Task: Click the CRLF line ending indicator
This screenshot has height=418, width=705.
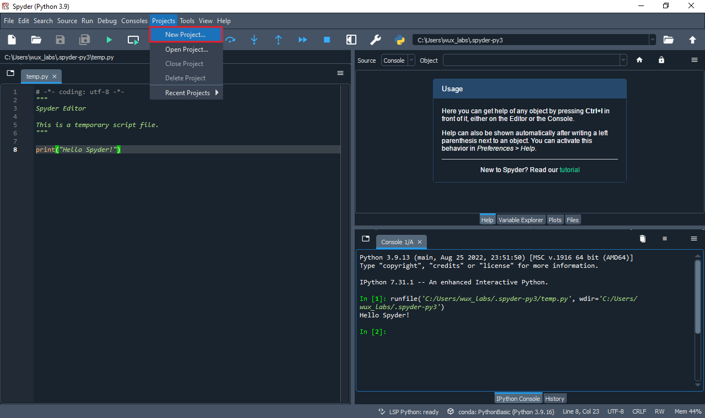Action: [639, 411]
